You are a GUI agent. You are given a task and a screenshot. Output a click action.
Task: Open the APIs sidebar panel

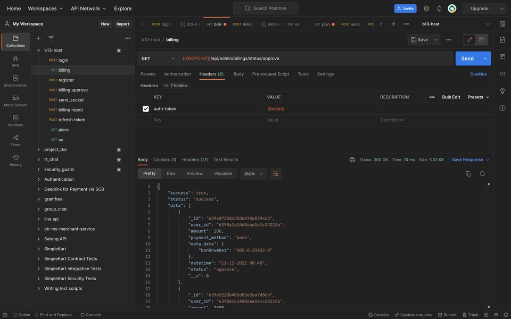point(15,61)
